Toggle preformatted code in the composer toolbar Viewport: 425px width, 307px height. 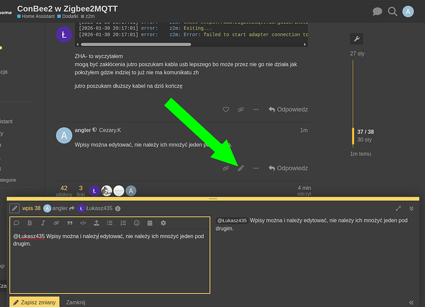click(83, 223)
